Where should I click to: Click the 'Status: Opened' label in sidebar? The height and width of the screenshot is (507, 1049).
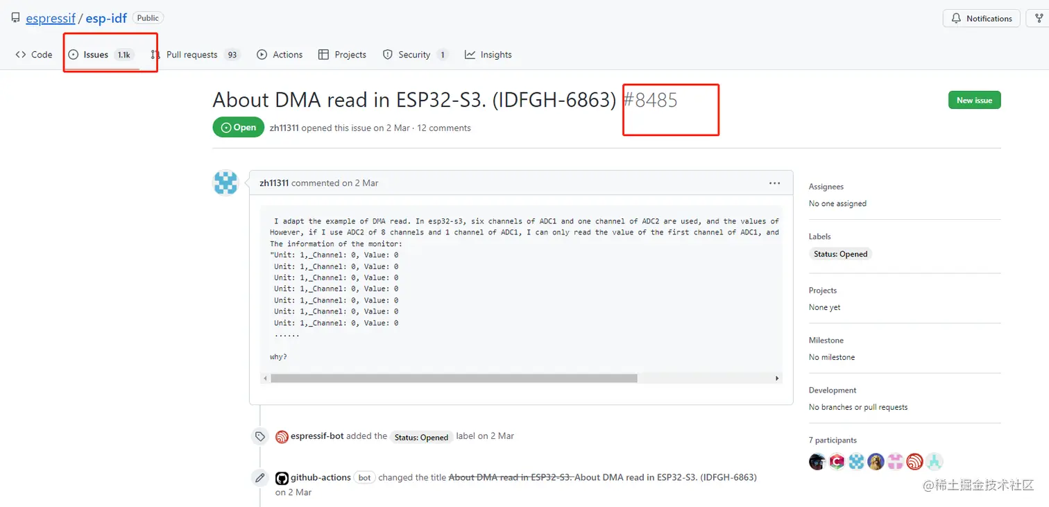pos(840,254)
